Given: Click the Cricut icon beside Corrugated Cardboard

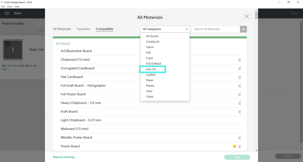Looking at the screenshot, I should (x=240, y=68).
